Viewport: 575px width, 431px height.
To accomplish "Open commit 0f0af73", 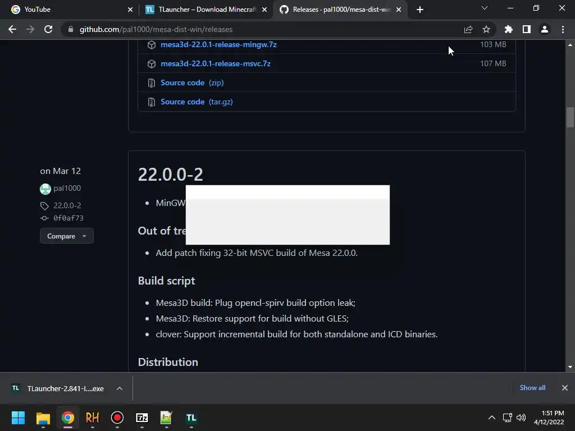I will tap(68, 218).
